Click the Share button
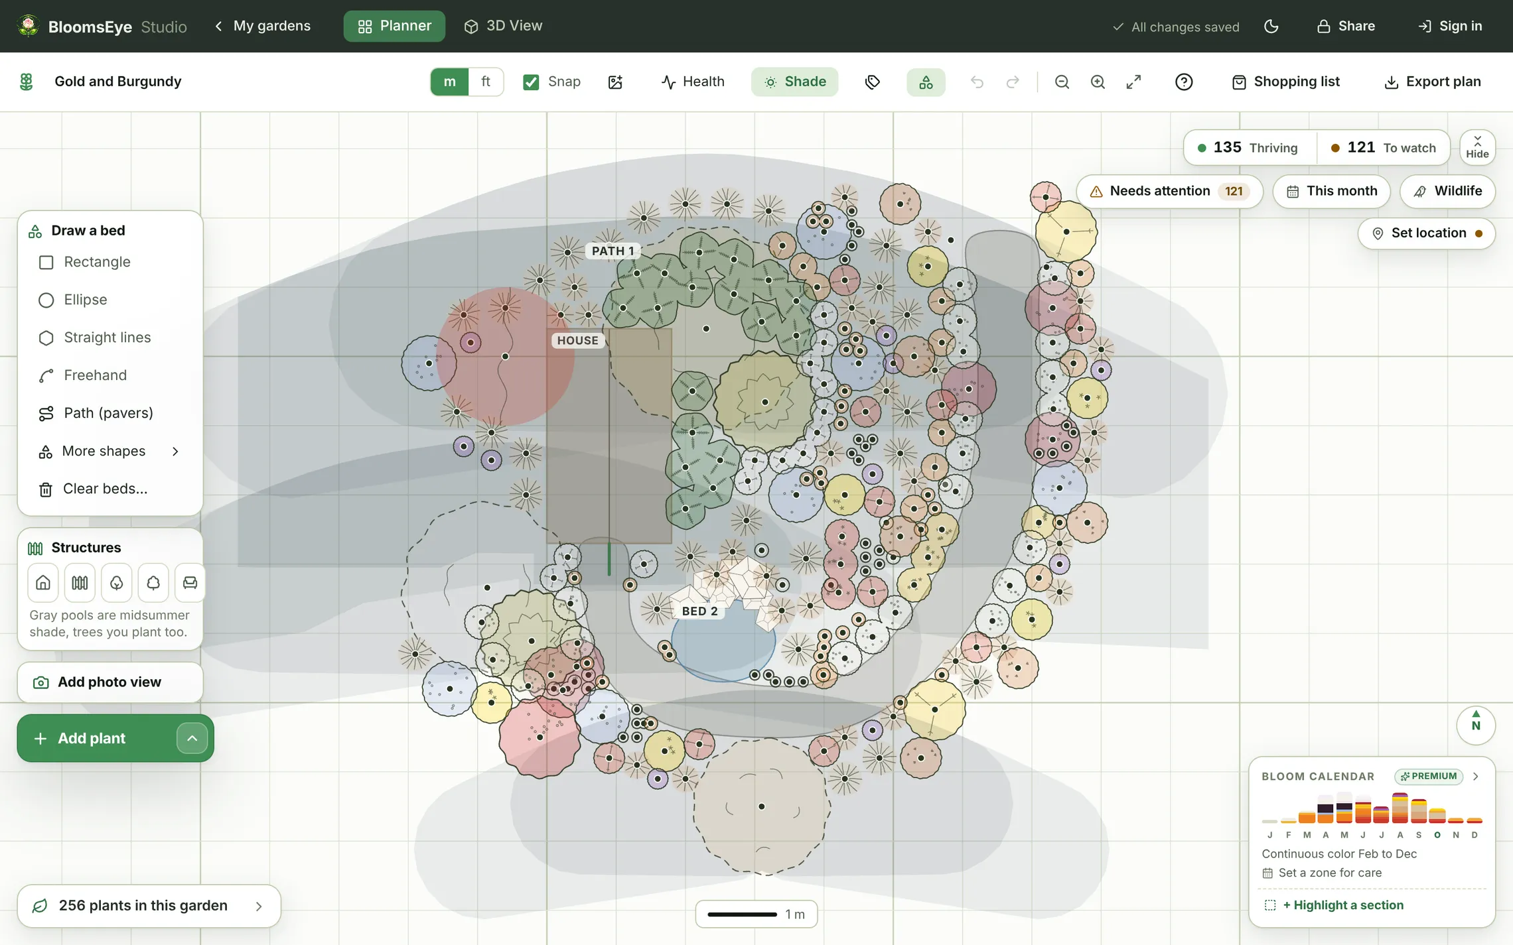The height and width of the screenshot is (945, 1513). pyautogui.click(x=1346, y=27)
